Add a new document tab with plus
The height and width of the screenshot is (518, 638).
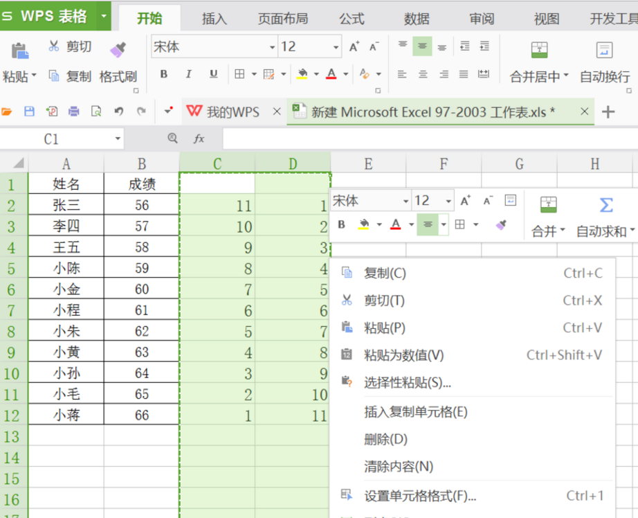pos(608,111)
